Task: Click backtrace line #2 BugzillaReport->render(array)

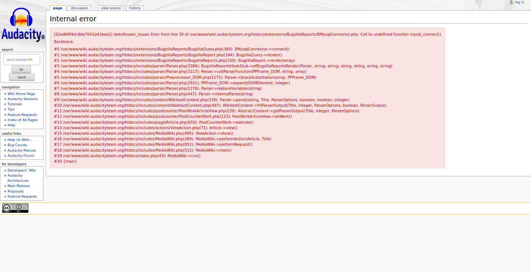Action: (174, 60)
